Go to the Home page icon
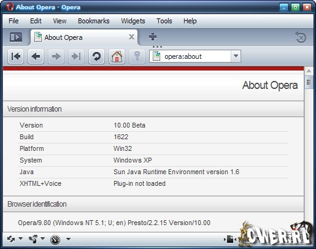 click(x=117, y=56)
